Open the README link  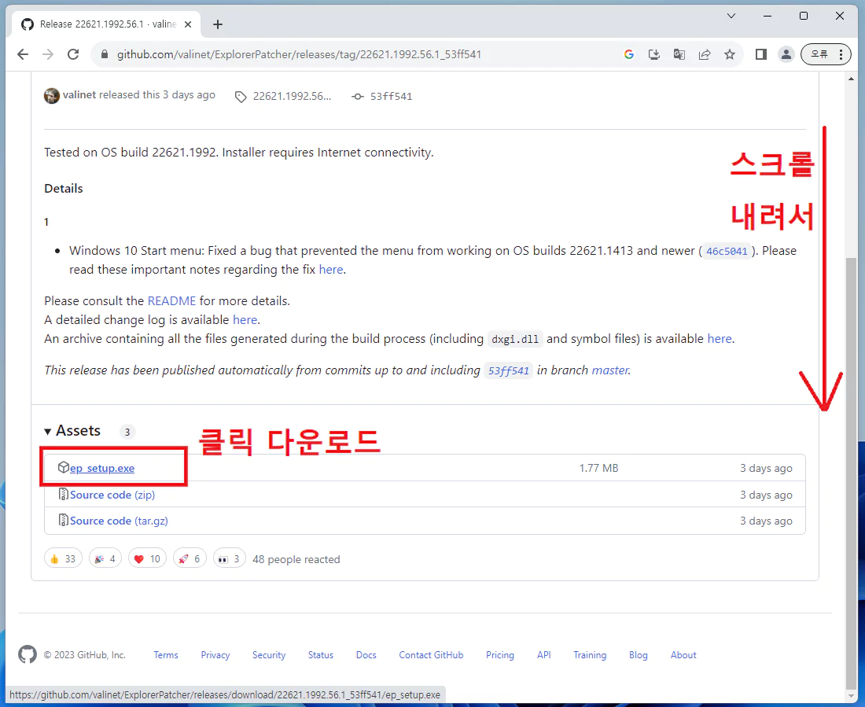[171, 300]
